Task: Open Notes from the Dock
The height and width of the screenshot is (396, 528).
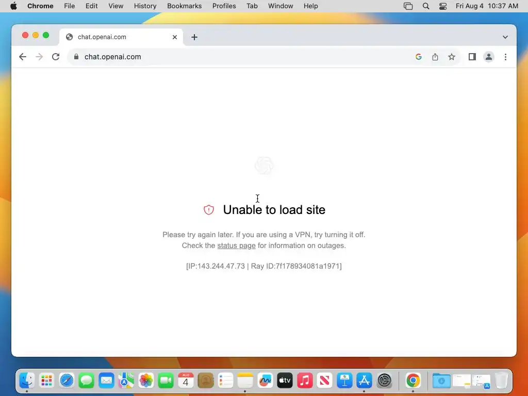Action: coord(245,381)
